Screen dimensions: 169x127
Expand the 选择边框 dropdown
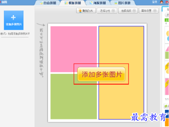107,11
